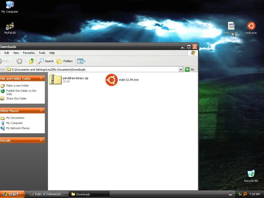Toggle the Folders tree pane

[65, 61]
